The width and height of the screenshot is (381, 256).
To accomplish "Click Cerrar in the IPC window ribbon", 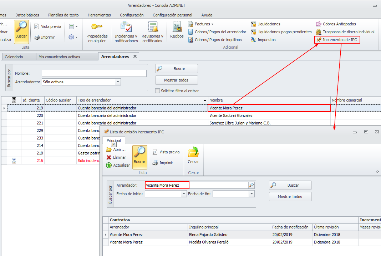I will (x=193, y=155).
